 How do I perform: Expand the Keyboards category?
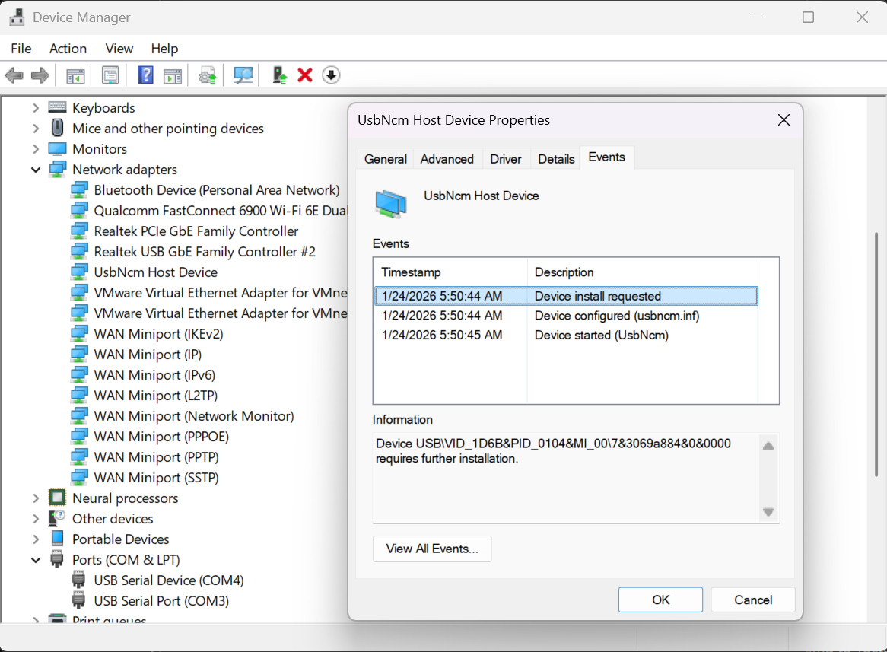click(36, 108)
